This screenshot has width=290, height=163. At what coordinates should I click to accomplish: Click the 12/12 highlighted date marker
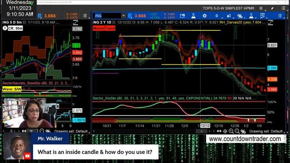point(205,126)
